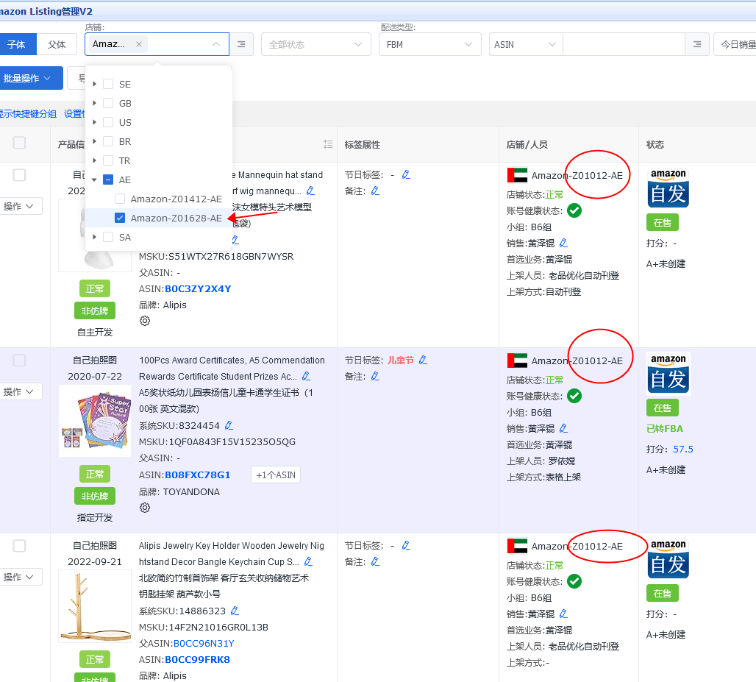Edit salesperson for B08FXC78G1 row
The height and width of the screenshot is (682, 756).
[563, 428]
